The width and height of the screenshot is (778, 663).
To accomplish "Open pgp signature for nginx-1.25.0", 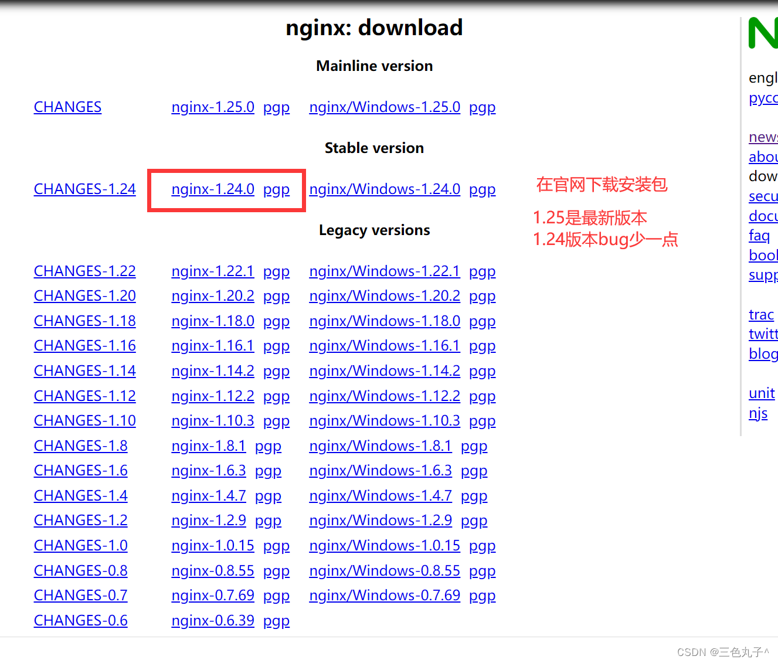I will click(x=276, y=108).
